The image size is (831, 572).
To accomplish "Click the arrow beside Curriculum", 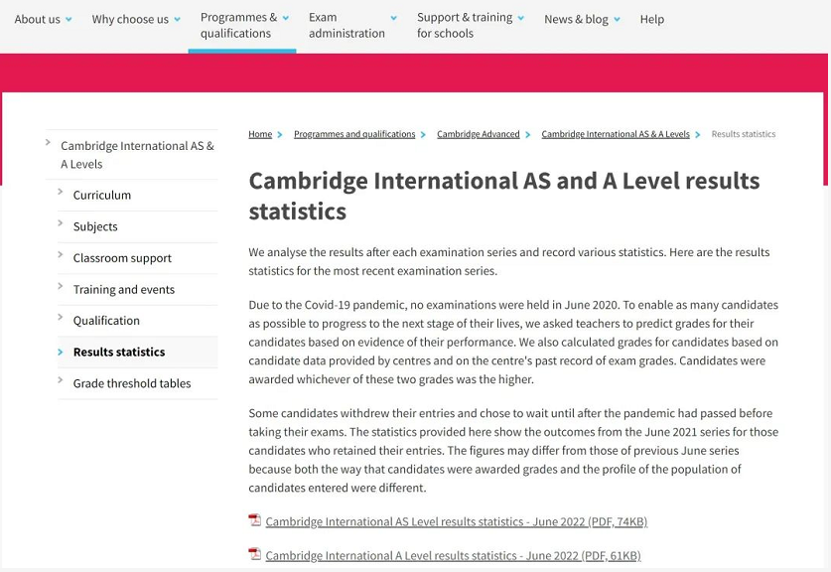I will [61, 192].
